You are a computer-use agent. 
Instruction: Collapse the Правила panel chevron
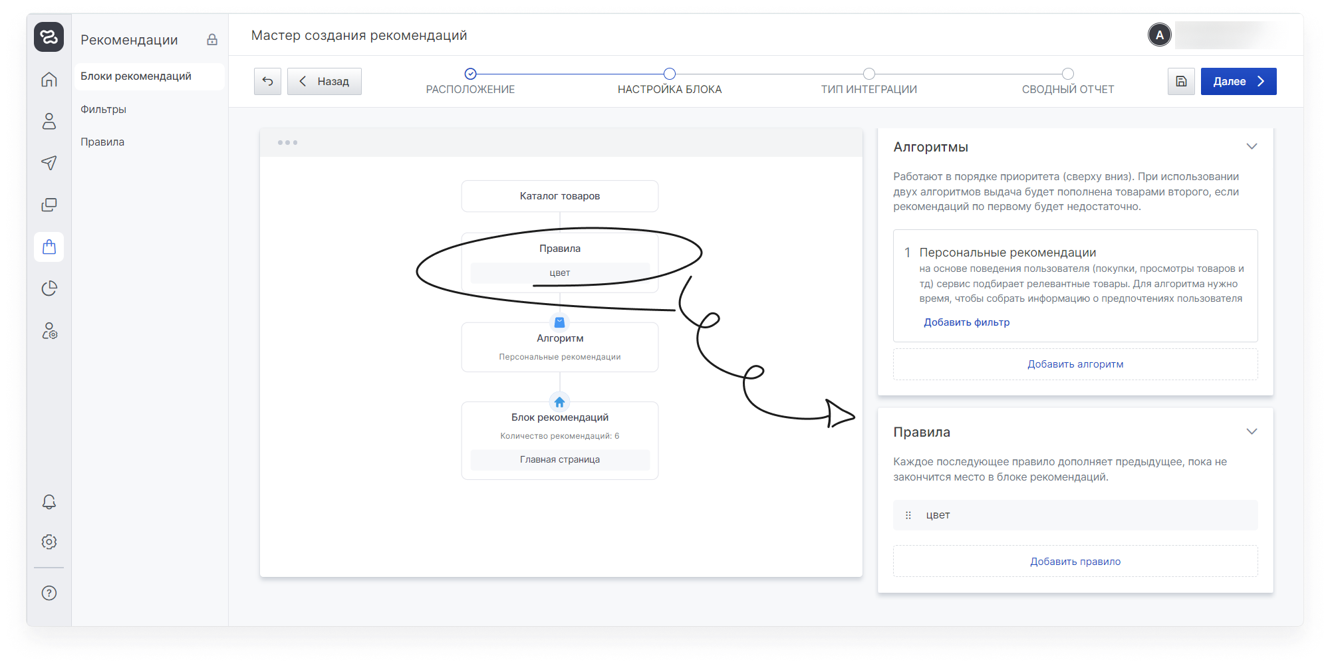(x=1252, y=431)
